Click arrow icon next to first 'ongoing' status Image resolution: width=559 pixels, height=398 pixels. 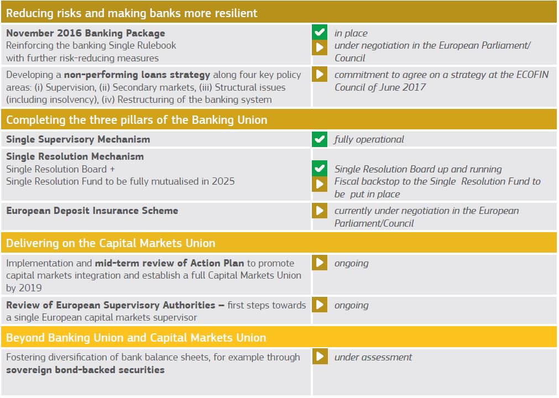point(320,263)
